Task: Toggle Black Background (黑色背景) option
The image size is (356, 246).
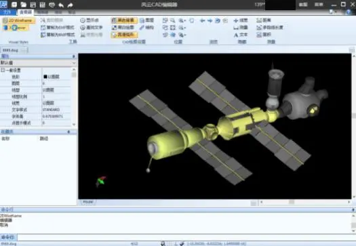Action: click(x=124, y=20)
